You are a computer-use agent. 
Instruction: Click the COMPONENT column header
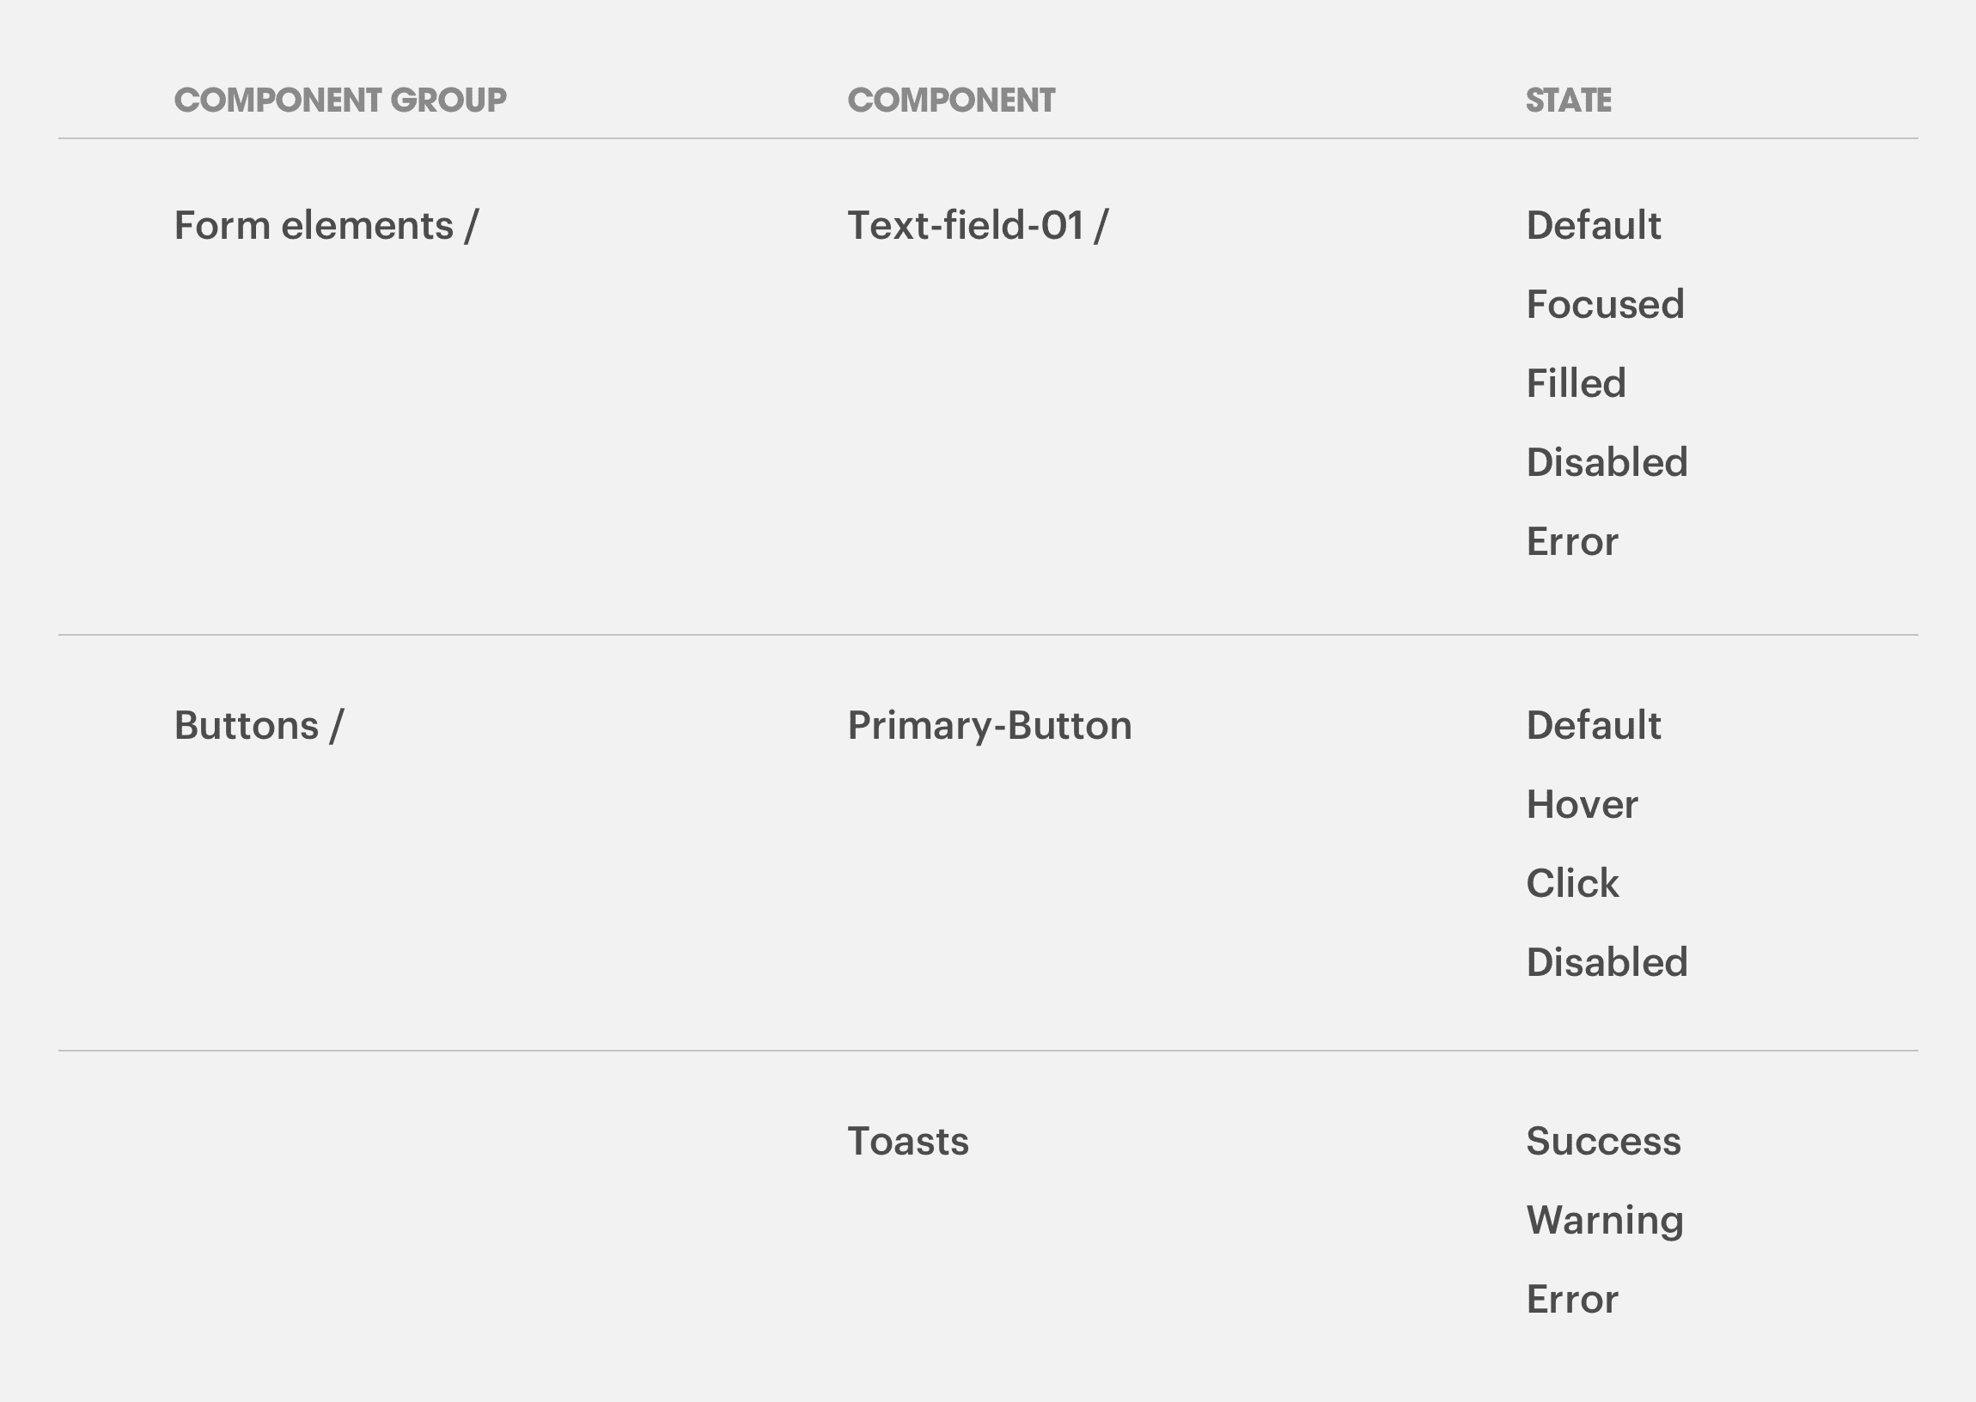click(x=950, y=101)
